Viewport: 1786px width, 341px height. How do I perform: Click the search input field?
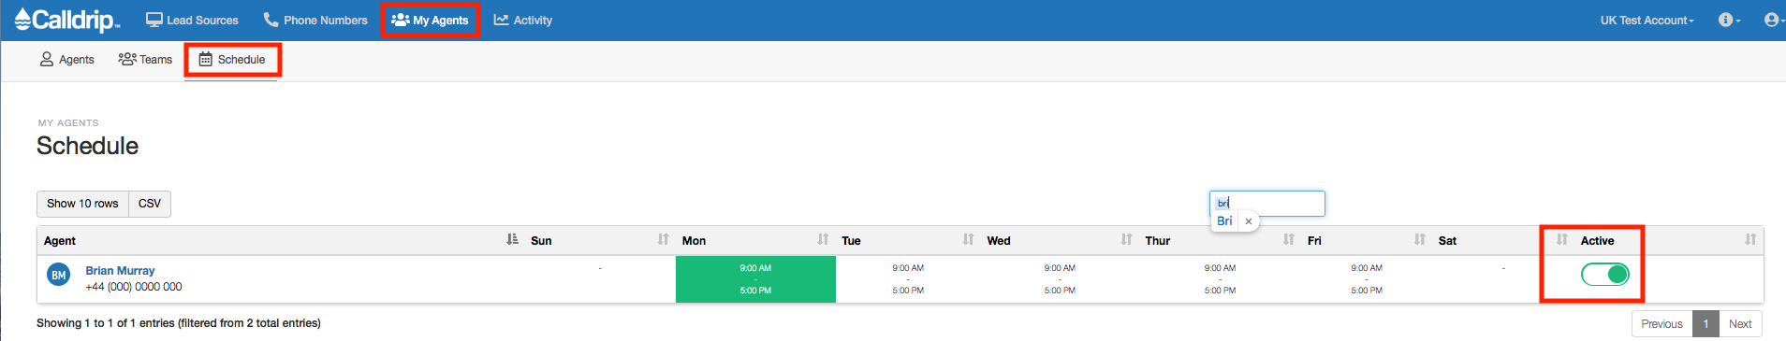[1267, 203]
